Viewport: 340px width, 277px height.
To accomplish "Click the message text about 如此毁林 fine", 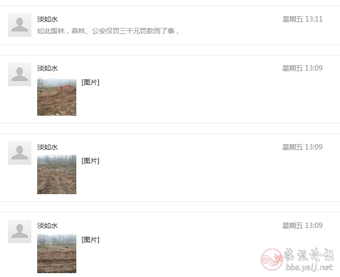I will coord(108,31).
